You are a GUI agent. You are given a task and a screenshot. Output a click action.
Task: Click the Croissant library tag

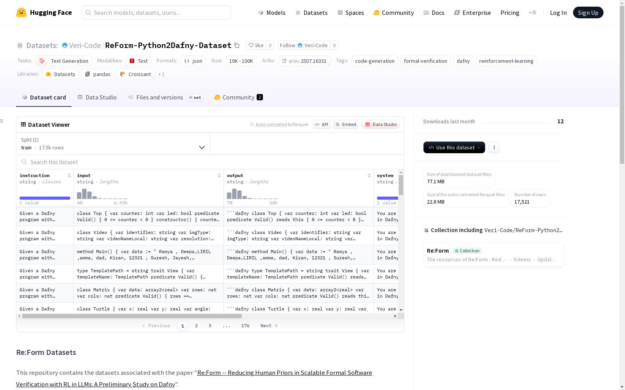[136, 74]
